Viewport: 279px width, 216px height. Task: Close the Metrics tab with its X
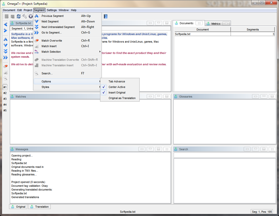226,24
